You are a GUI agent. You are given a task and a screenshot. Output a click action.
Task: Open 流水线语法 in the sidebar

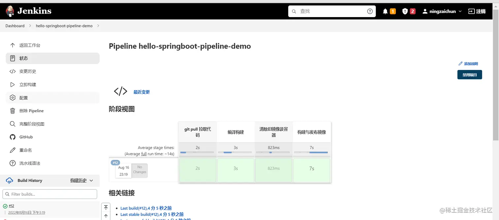click(52, 163)
